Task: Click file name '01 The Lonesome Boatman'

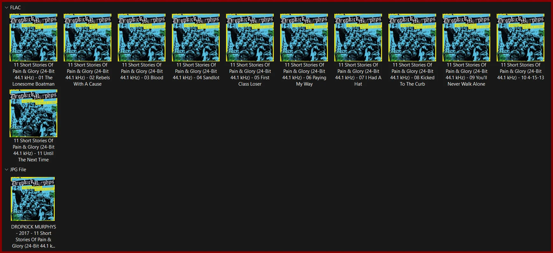Action: coord(33,74)
